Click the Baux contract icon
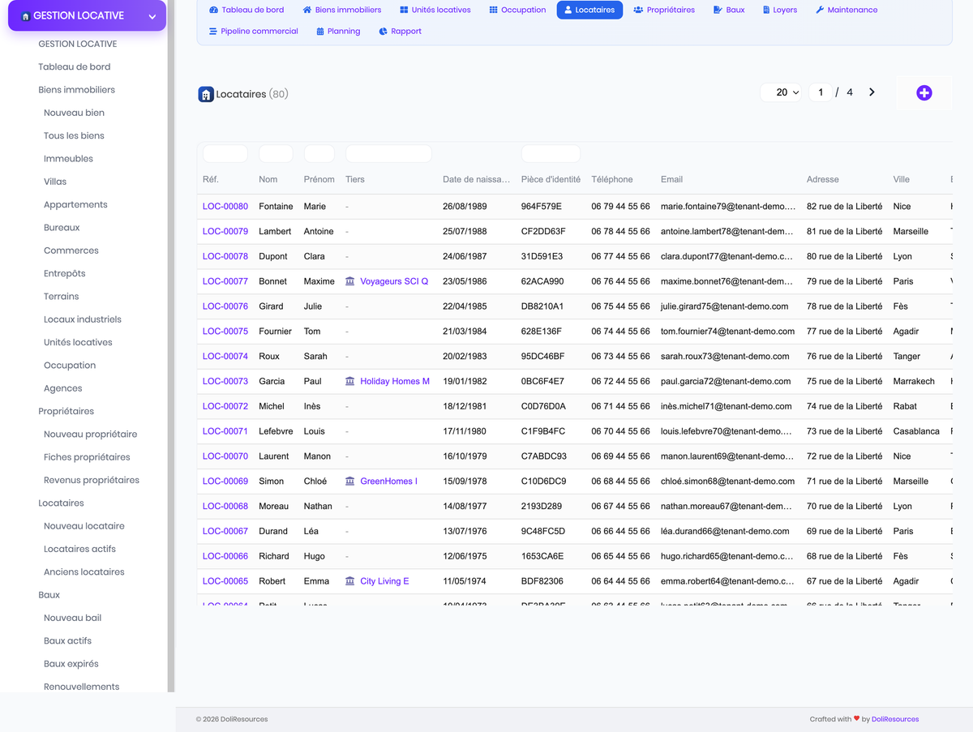Image resolution: width=973 pixels, height=732 pixels. click(x=718, y=11)
